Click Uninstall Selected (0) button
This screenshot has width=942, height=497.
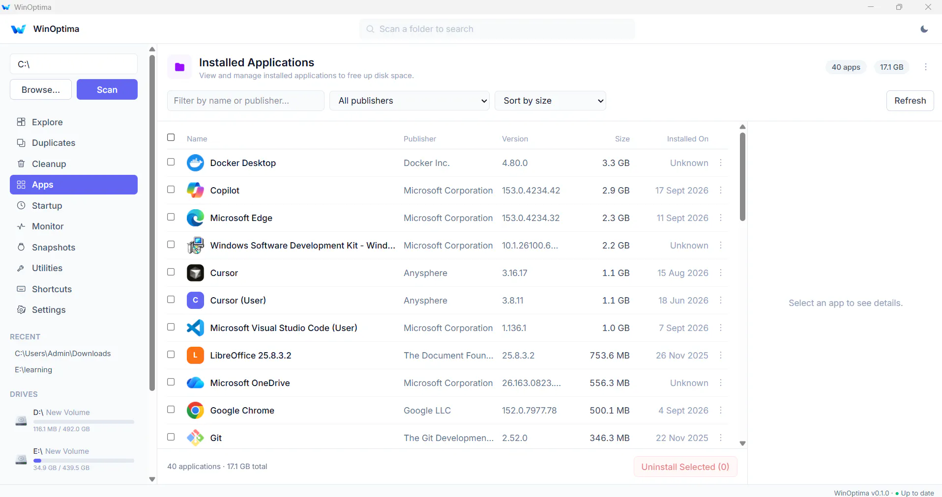[x=685, y=467]
